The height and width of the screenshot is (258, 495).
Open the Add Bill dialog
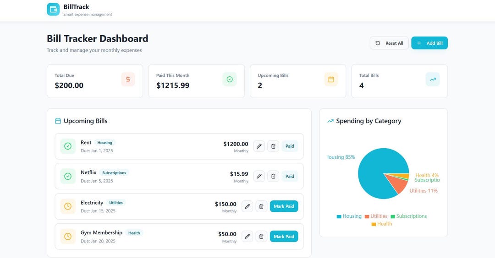pyautogui.click(x=429, y=43)
